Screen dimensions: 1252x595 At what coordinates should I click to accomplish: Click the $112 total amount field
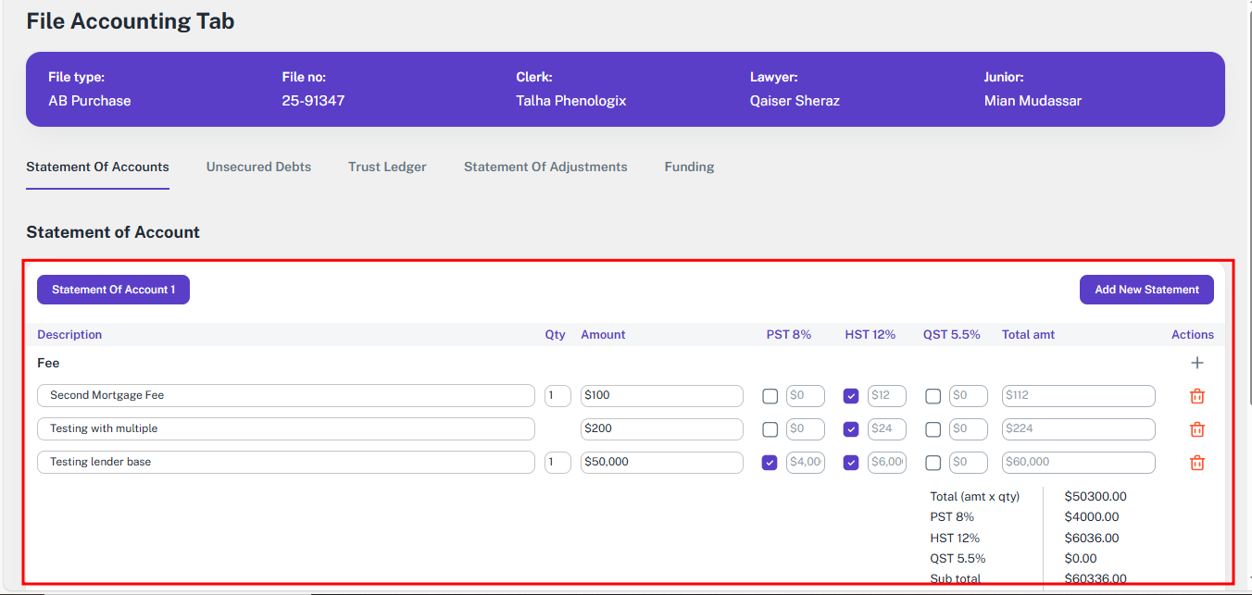point(1079,396)
